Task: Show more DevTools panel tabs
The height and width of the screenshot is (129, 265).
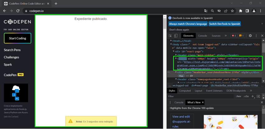Action: click(226, 36)
